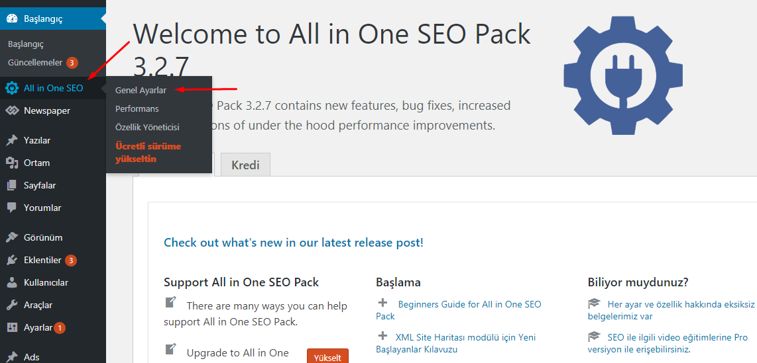Open Beginners Guide for All in One SEO

(x=459, y=310)
